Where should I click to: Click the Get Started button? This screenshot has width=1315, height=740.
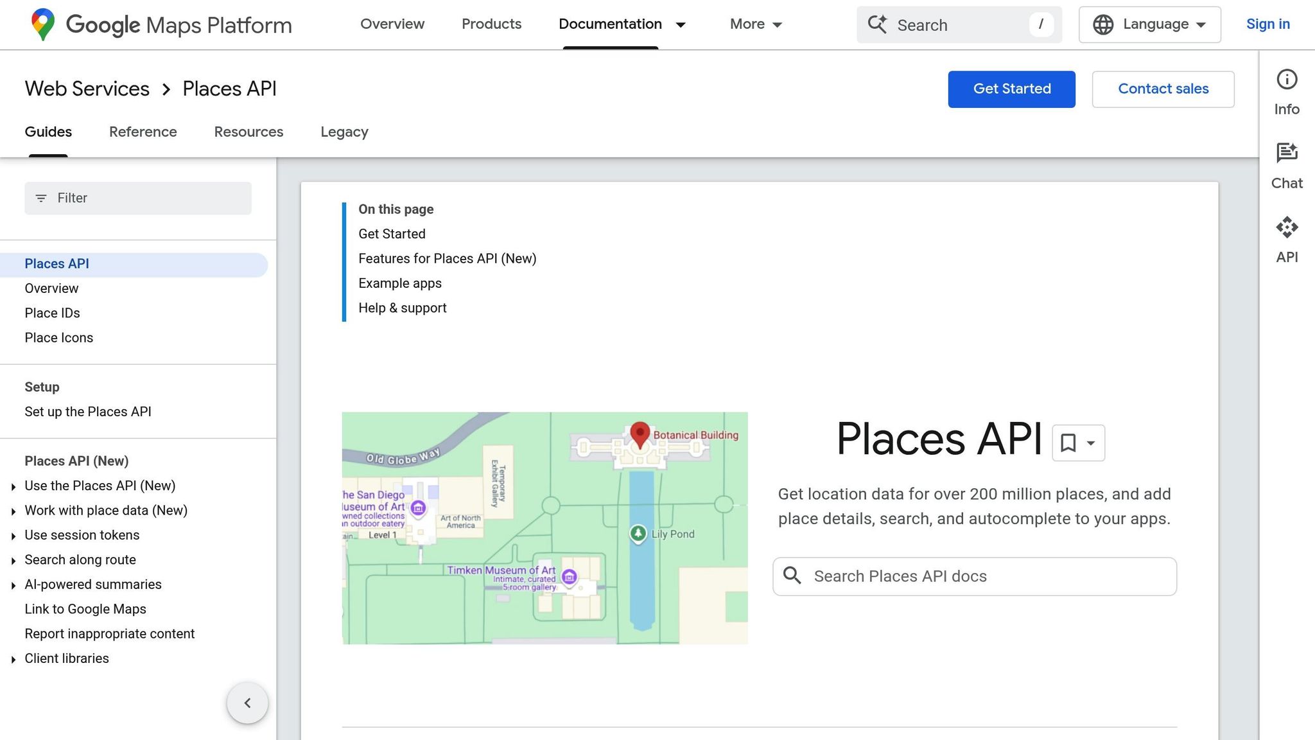pyautogui.click(x=1011, y=89)
